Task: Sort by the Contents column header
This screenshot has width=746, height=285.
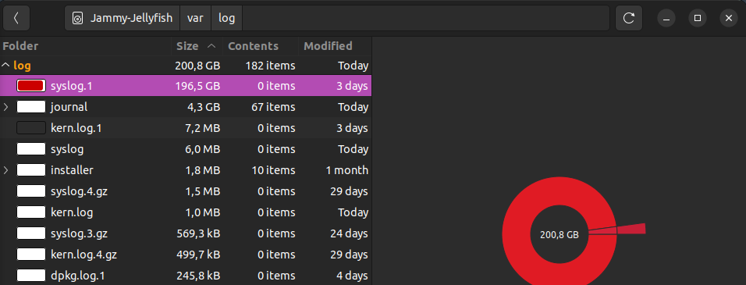Action: click(x=254, y=46)
